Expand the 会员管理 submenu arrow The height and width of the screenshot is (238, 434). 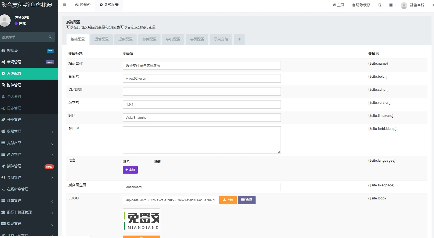52,178
